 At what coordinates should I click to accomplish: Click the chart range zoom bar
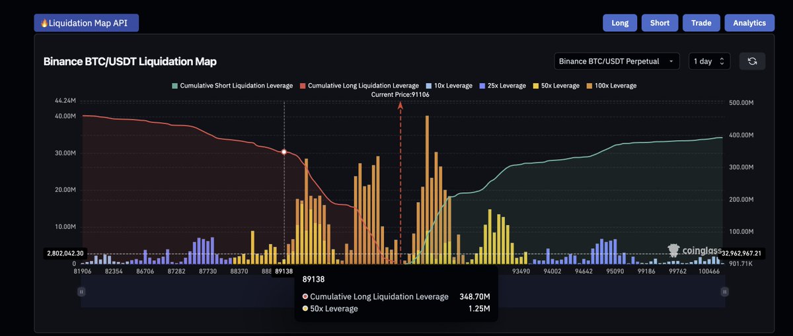click(403, 292)
